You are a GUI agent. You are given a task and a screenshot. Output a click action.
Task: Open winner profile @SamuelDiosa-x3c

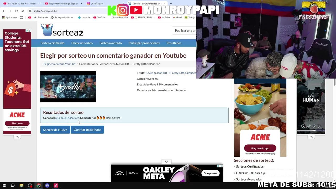67,118
